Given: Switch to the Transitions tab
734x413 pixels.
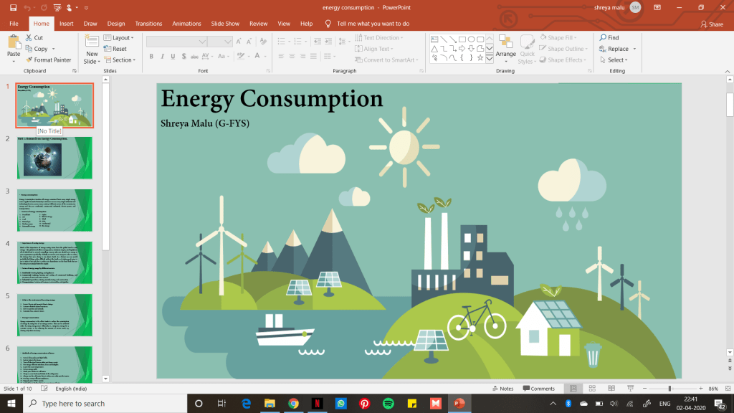Looking at the screenshot, I should (x=148, y=24).
